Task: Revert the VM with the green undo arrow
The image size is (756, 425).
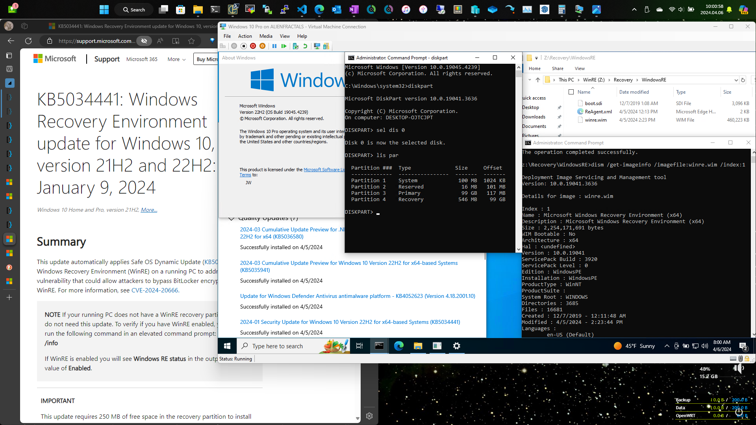Action: [305, 46]
